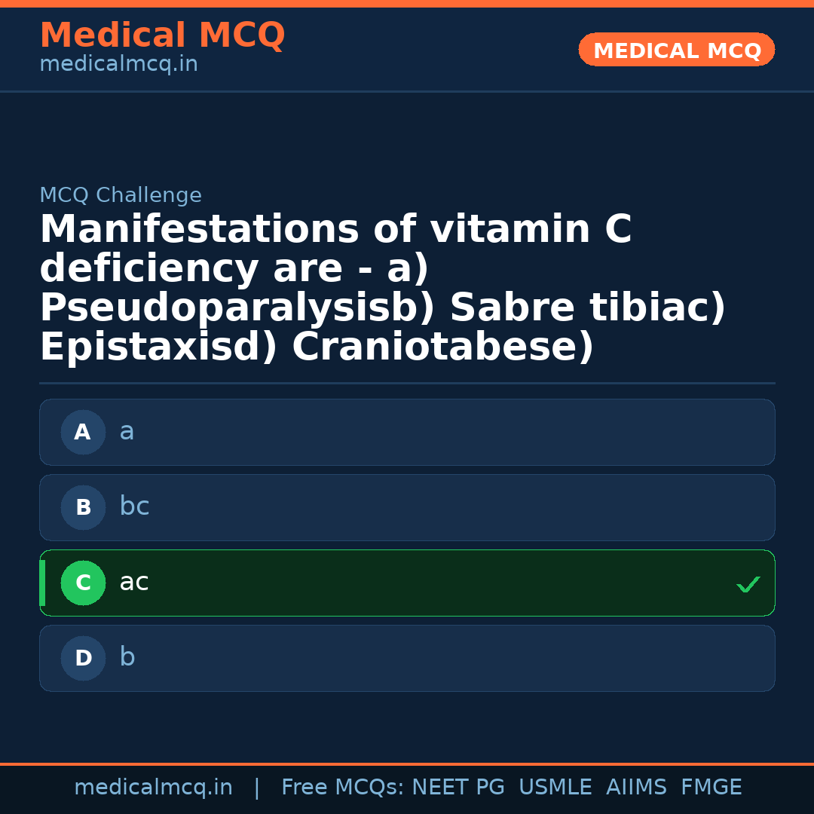Select answer option 'a'
This screenshot has width=814, height=814.
click(x=407, y=433)
